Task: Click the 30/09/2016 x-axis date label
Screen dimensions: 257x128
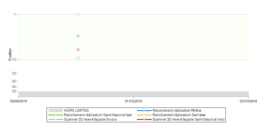Action: [x=19, y=101]
